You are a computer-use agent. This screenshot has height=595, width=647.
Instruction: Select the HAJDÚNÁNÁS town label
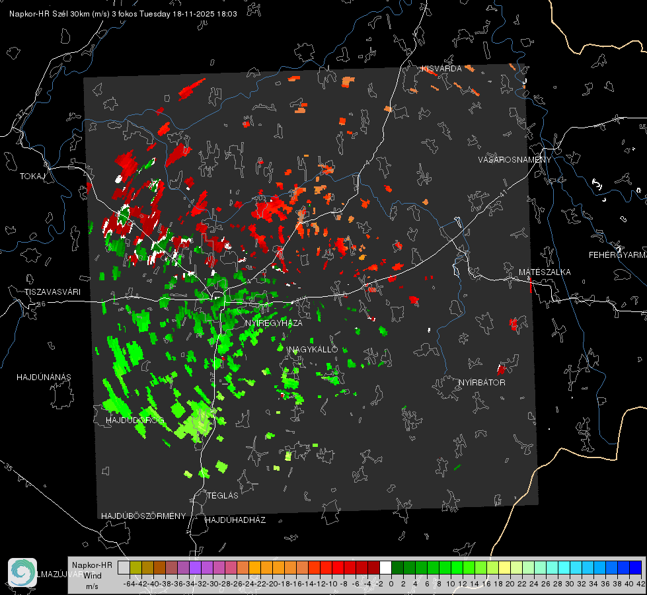pos(44,377)
